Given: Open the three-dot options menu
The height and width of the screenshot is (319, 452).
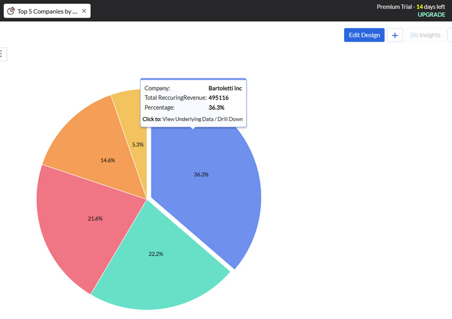Looking at the screenshot, I should (x=1, y=54).
